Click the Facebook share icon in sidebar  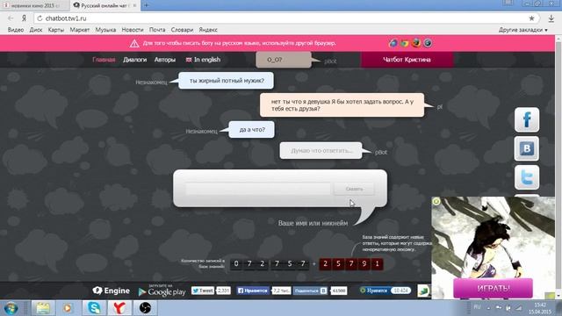click(527, 119)
